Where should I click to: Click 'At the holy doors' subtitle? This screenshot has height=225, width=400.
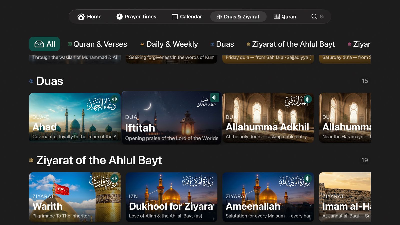(266, 137)
